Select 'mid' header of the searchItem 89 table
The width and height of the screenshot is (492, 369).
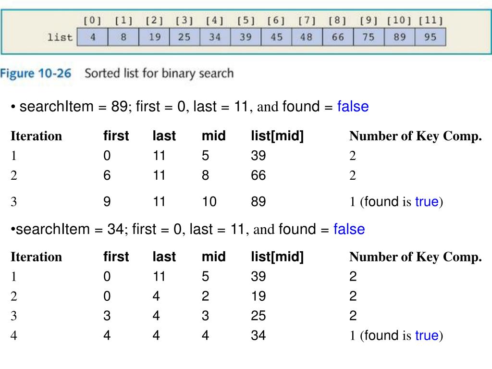pyautogui.click(x=214, y=136)
